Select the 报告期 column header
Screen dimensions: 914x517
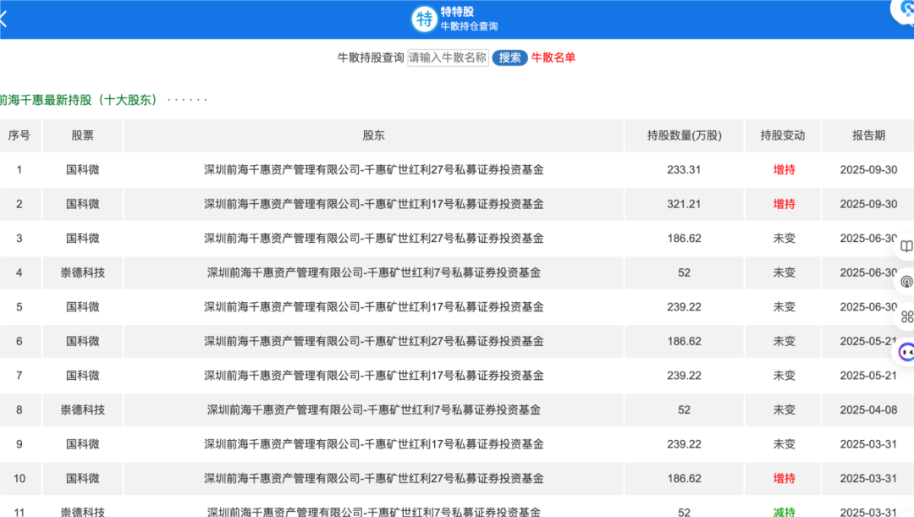pyautogui.click(x=868, y=135)
